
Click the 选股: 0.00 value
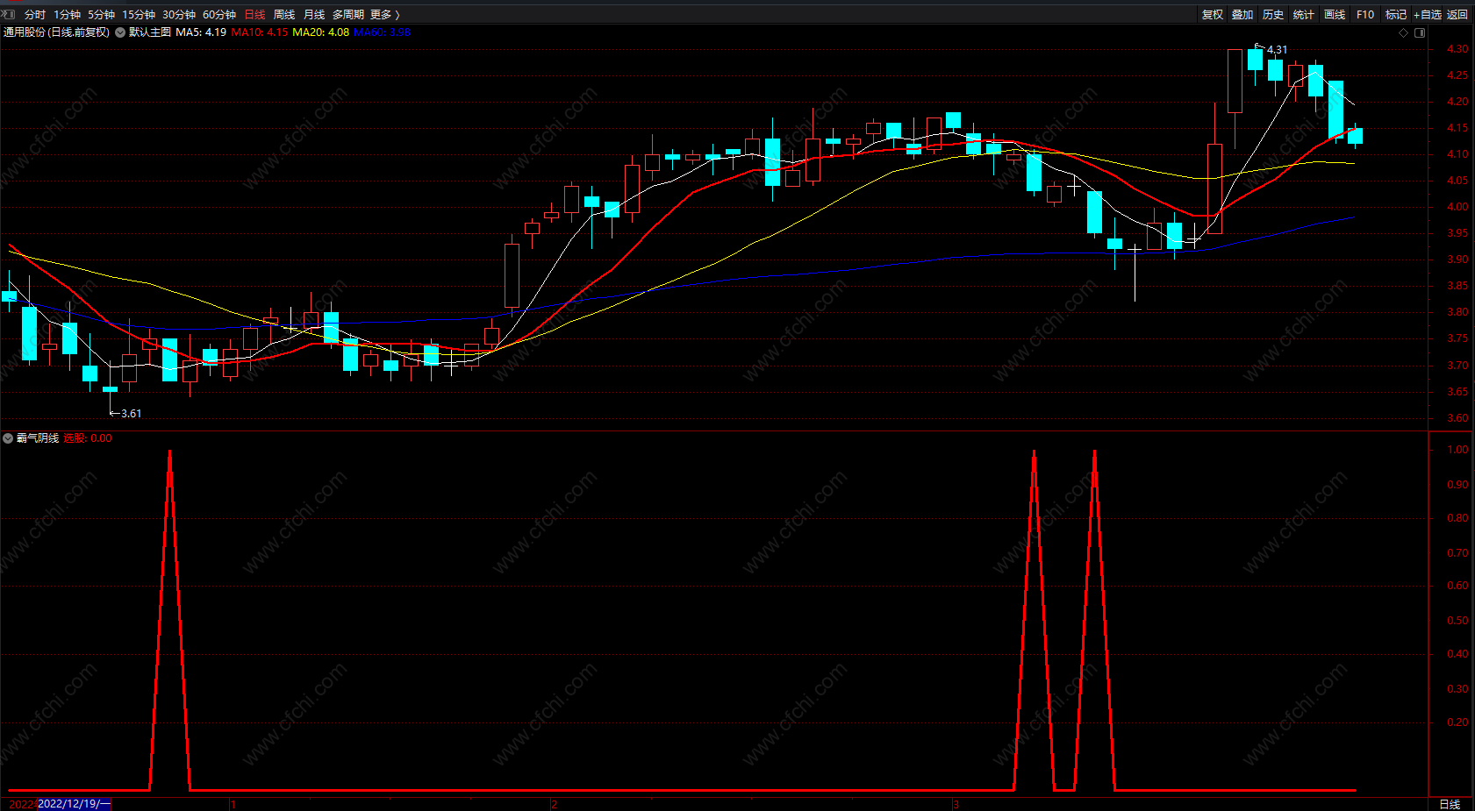88,438
